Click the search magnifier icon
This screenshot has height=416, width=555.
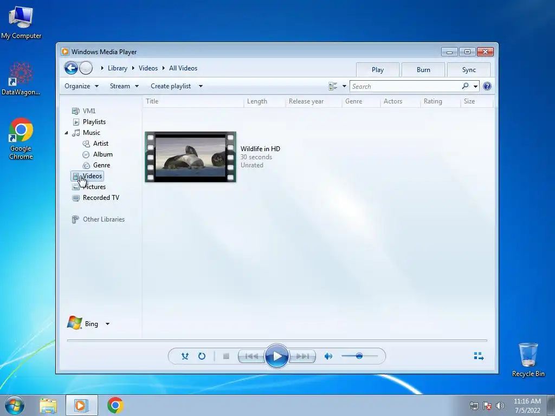(x=465, y=86)
